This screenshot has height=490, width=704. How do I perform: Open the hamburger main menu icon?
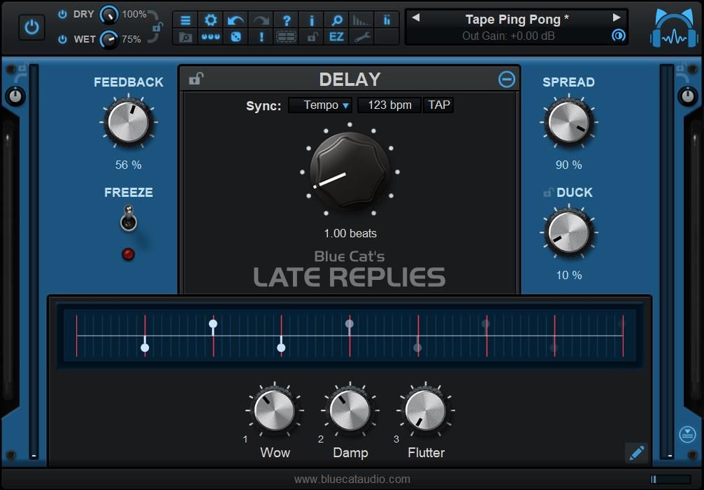[185, 20]
